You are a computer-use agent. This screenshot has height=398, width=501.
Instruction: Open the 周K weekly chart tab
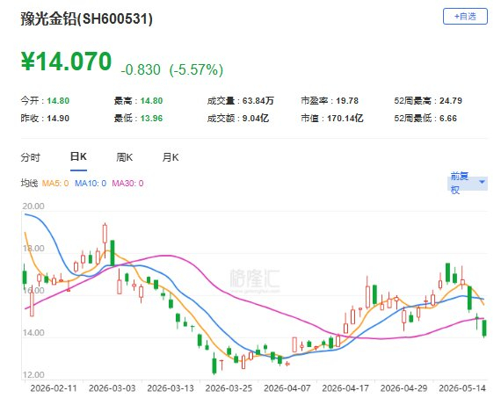[124, 157]
